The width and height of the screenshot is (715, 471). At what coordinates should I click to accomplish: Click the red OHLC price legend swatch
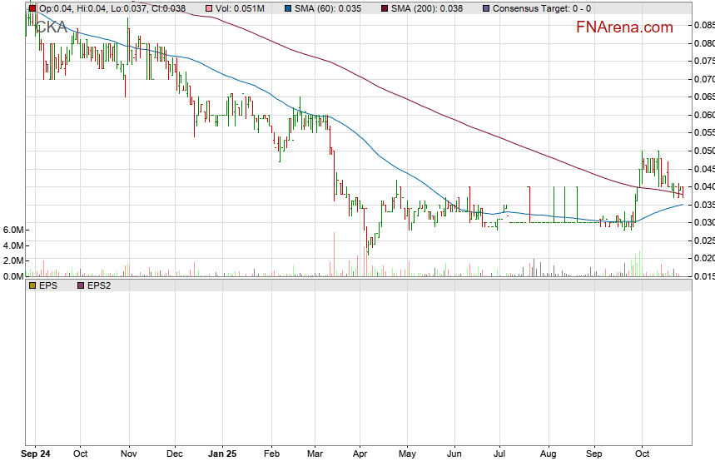tap(32, 9)
